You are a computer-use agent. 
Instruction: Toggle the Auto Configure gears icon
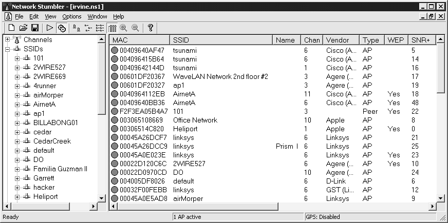[62, 28]
